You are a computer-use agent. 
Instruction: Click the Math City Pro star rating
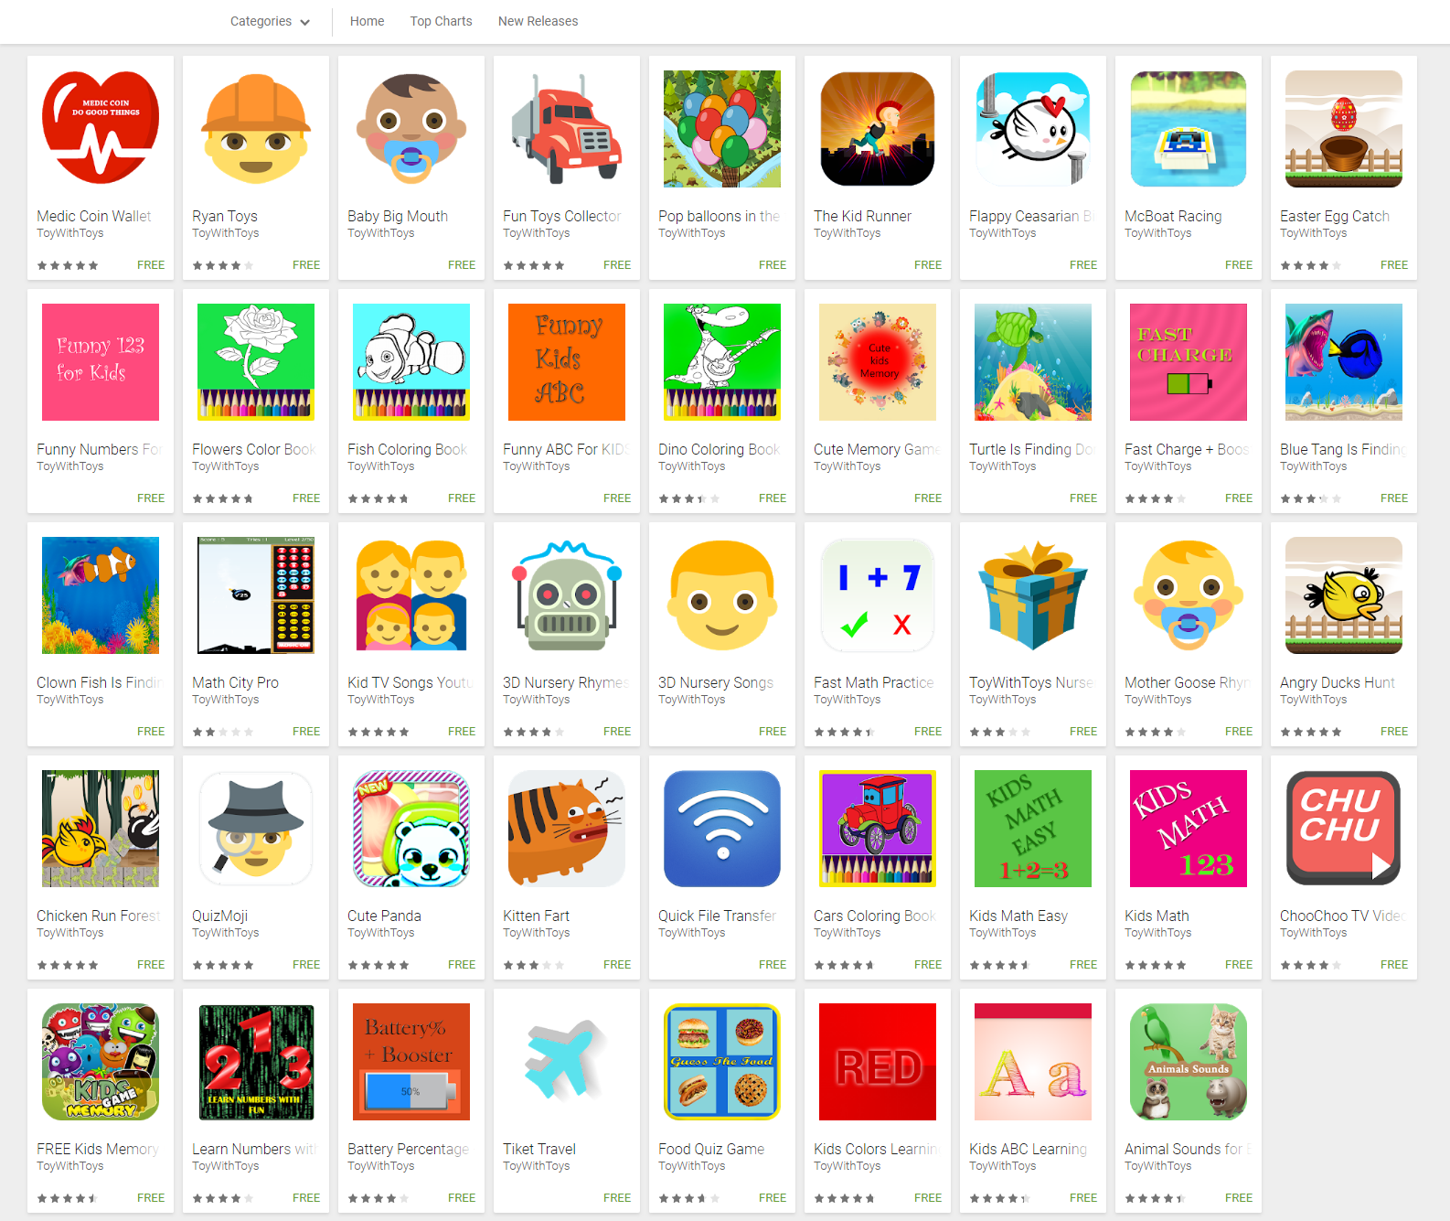tap(222, 732)
